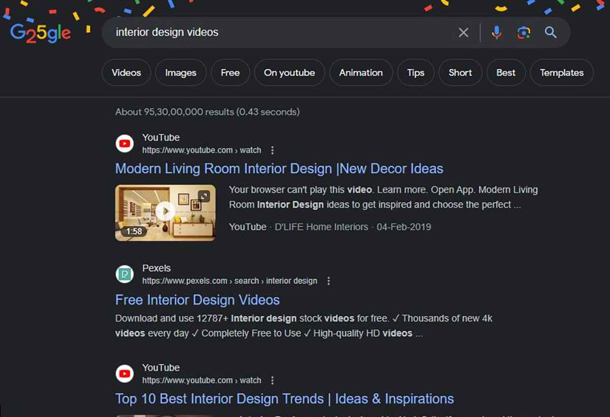Select the Best filter chip
610x417 pixels.
tap(506, 73)
